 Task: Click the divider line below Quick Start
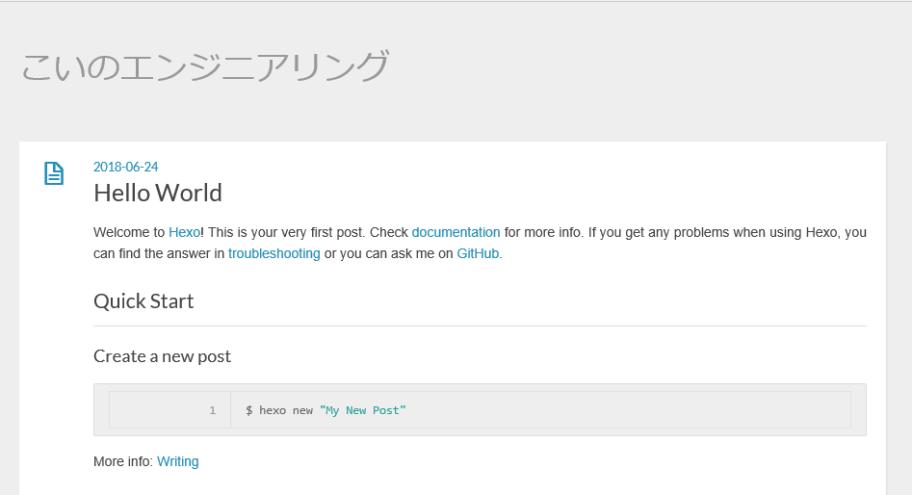pyautogui.click(x=480, y=326)
